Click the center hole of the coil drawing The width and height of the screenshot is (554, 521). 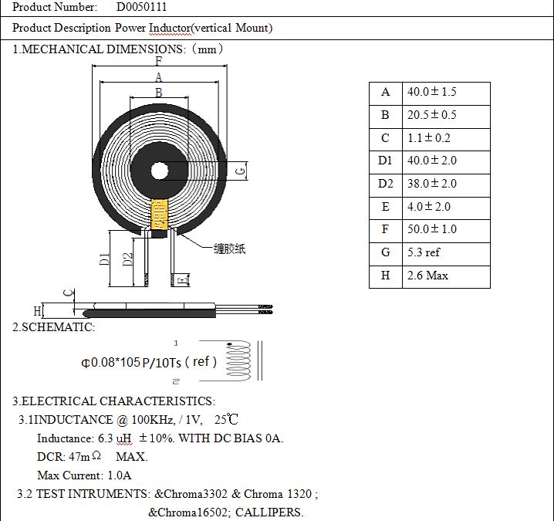pos(159,171)
